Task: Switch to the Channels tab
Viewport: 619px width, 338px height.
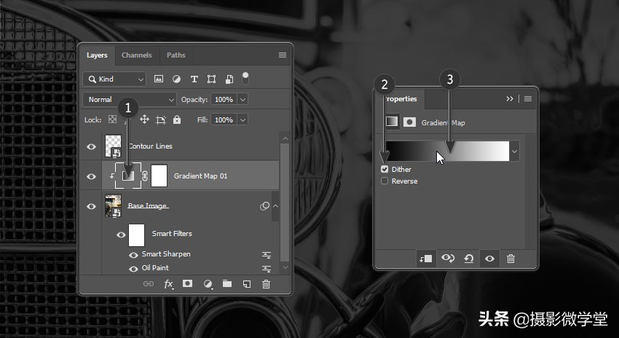Action: point(137,55)
